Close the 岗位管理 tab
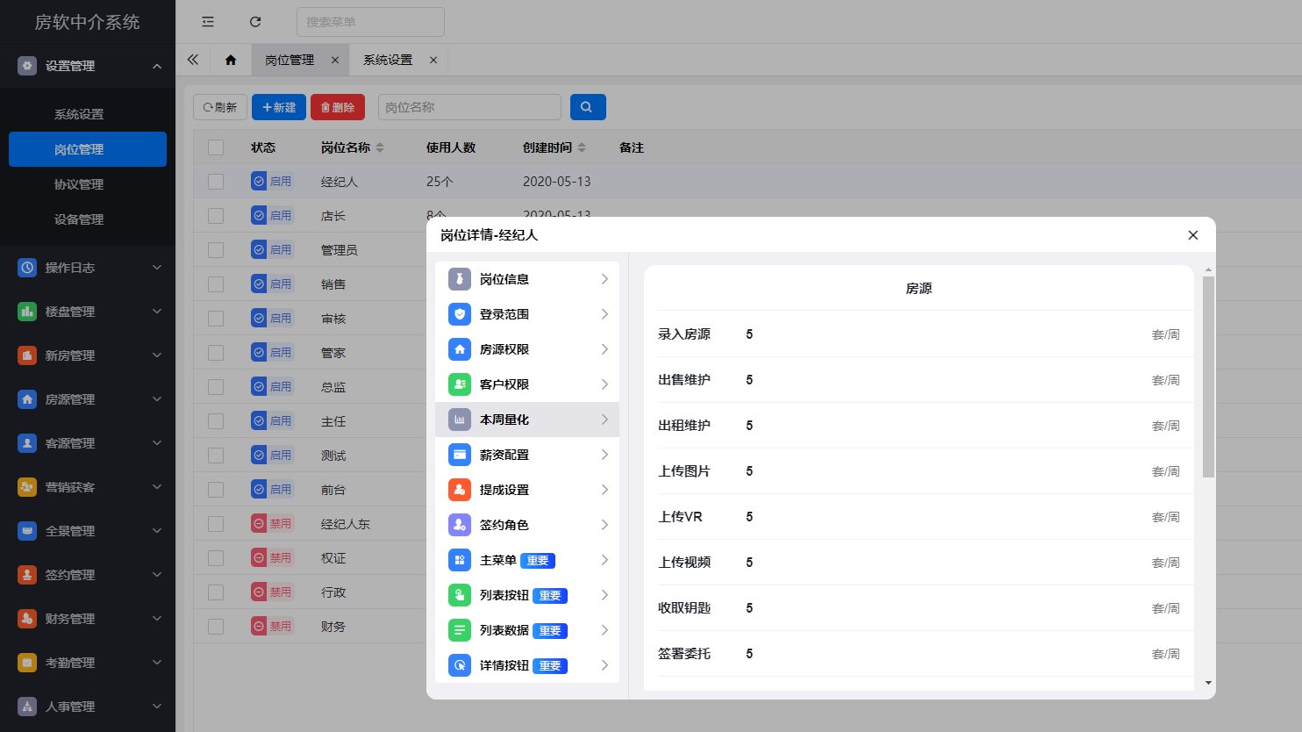The height and width of the screenshot is (732, 1302). click(335, 60)
